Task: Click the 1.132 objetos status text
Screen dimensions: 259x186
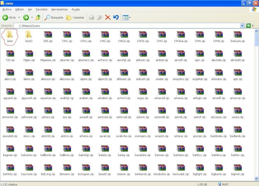Action: [9, 184]
